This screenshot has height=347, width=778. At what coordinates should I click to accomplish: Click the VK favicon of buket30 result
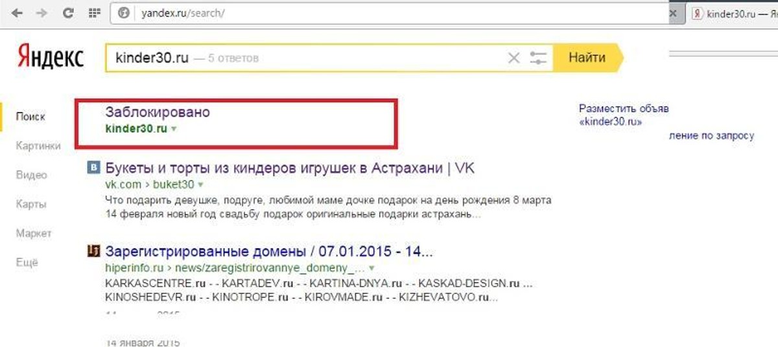click(x=93, y=168)
